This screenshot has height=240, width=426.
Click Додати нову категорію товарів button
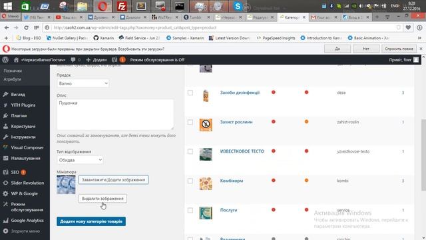click(x=91, y=221)
